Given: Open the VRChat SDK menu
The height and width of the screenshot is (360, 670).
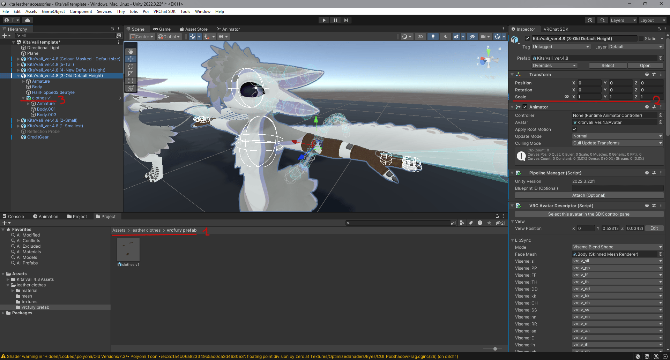Looking at the screenshot, I should point(164,12).
